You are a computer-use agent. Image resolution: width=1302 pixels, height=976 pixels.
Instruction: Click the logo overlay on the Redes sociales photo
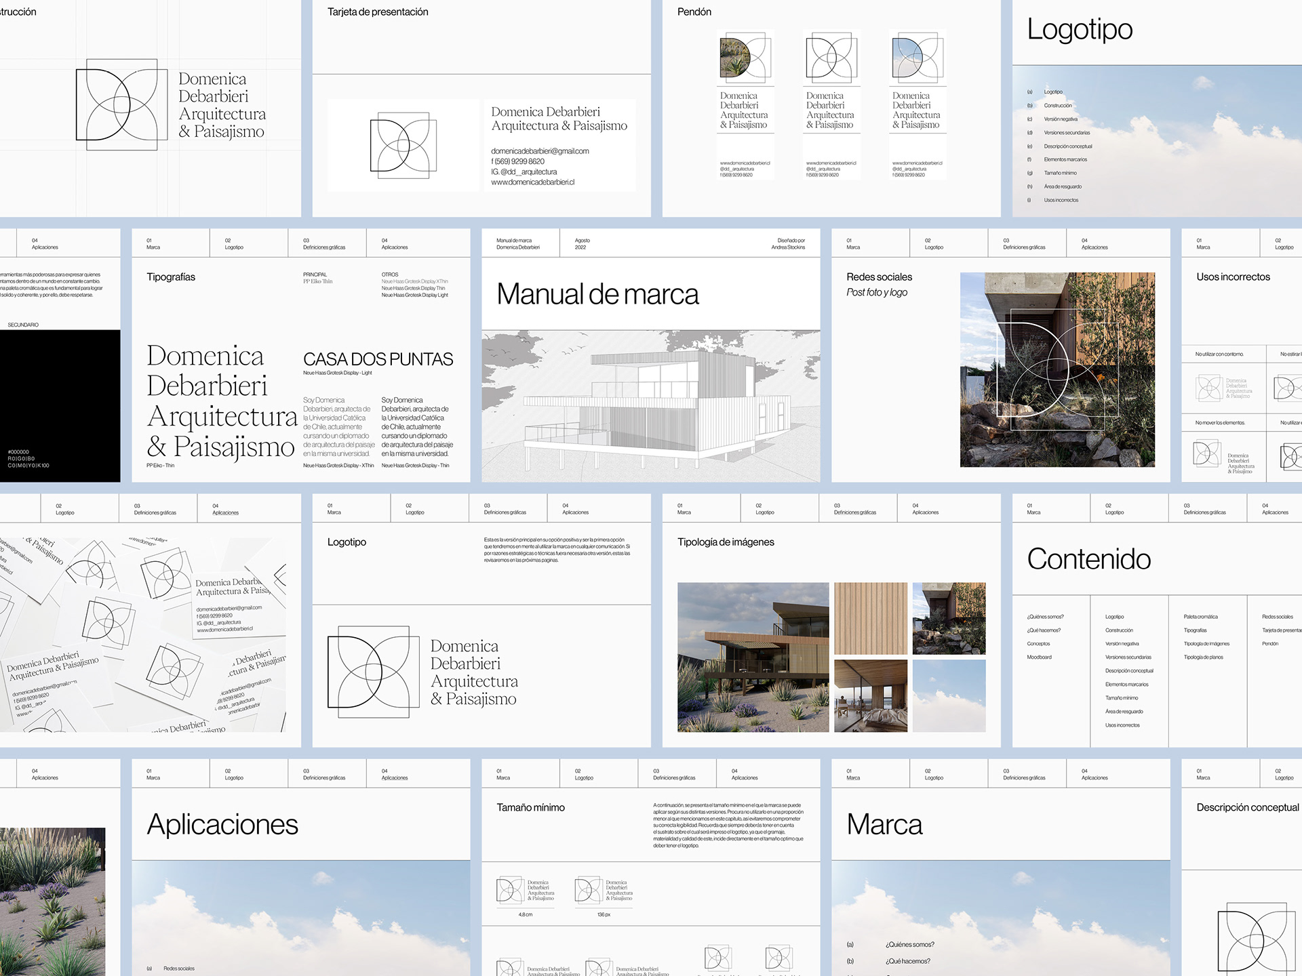coord(1058,370)
